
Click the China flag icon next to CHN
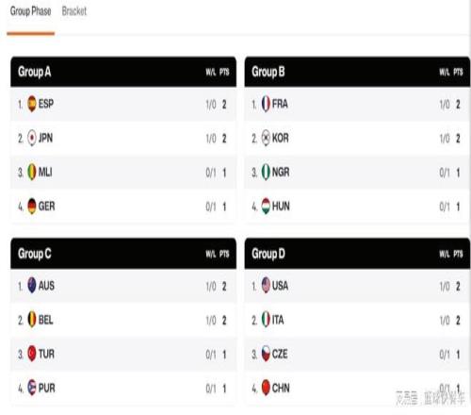tap(266, 388)
